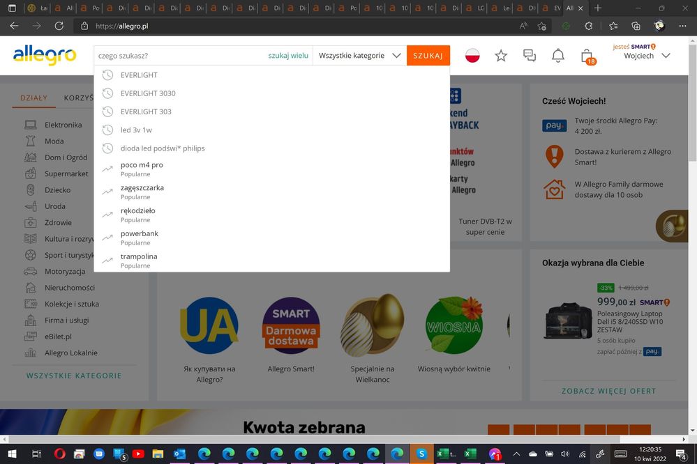This screenshot has height=464, width=697.
Task: Select recent search led 3v 1w
Action: click(x=271, y=130)
